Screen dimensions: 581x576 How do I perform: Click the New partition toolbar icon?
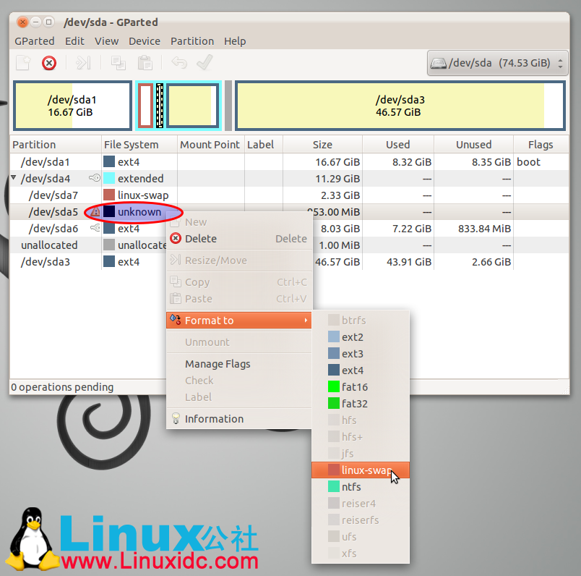23,63
